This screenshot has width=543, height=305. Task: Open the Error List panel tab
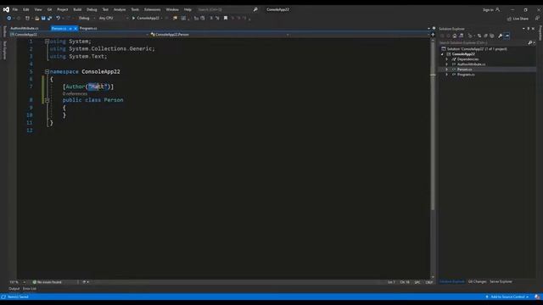30,289
